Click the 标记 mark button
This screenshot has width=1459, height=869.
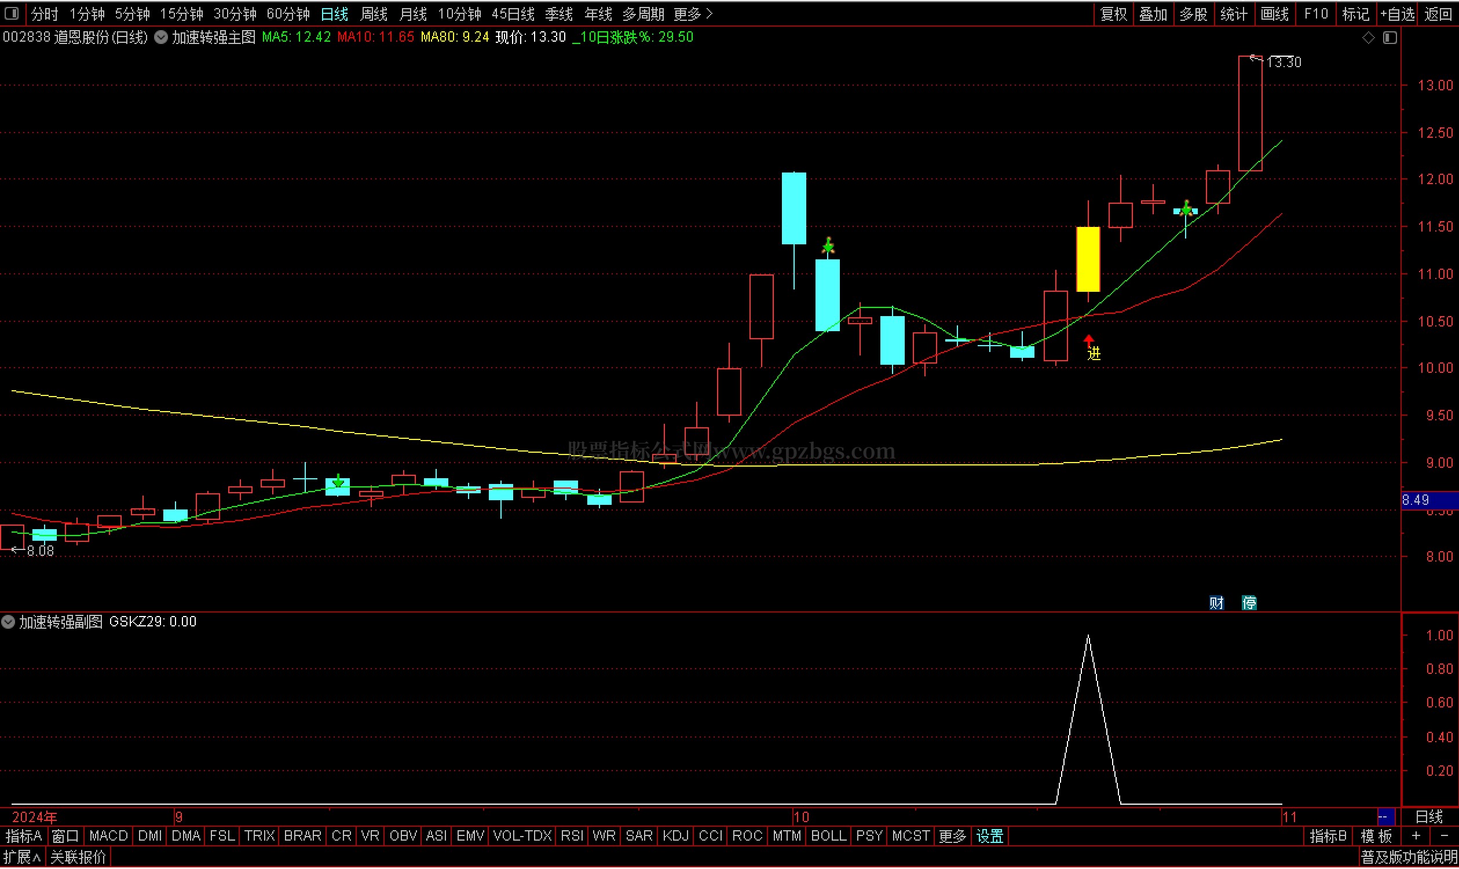coord(1356,14)
